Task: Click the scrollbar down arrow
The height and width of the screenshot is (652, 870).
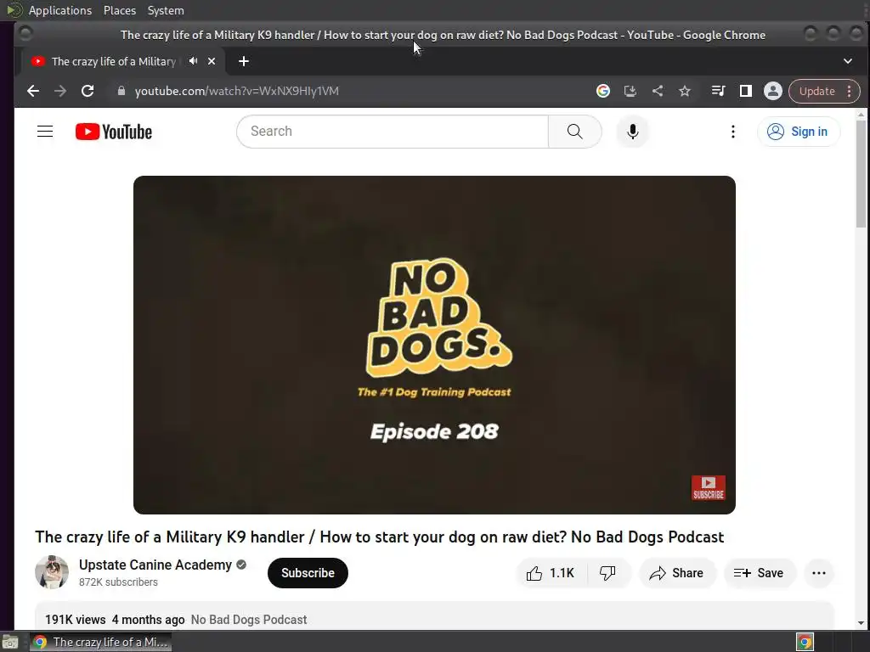Action: click(861, 623)
